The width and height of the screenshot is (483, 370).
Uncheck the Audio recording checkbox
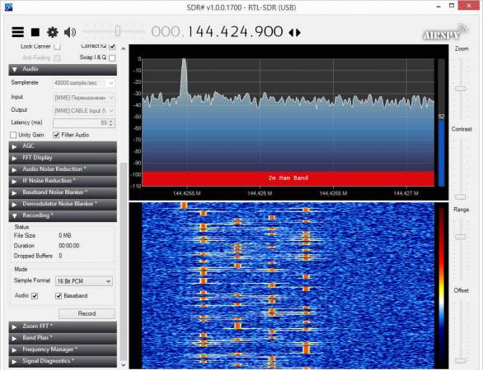(35, 296)
